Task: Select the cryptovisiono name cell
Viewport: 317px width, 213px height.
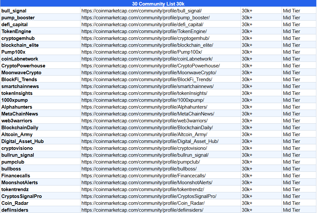Action: (40, 148)
